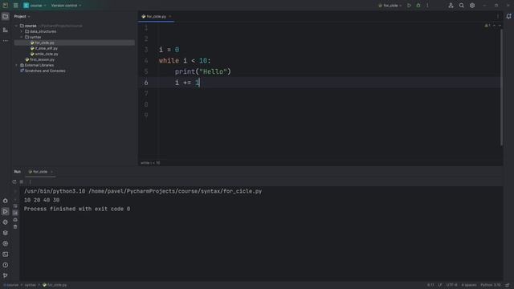Click the warnings indicator in editor
514x289 pixels.
(487, 26)
